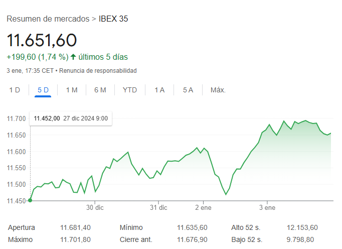
Task: View the 1 A yearly range
Action: tap(159, 90)
